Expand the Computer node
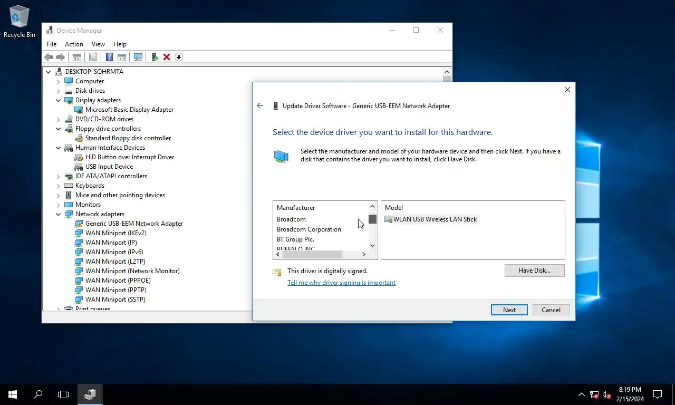This screenshot has width=675, height=405. coord(59,81)
